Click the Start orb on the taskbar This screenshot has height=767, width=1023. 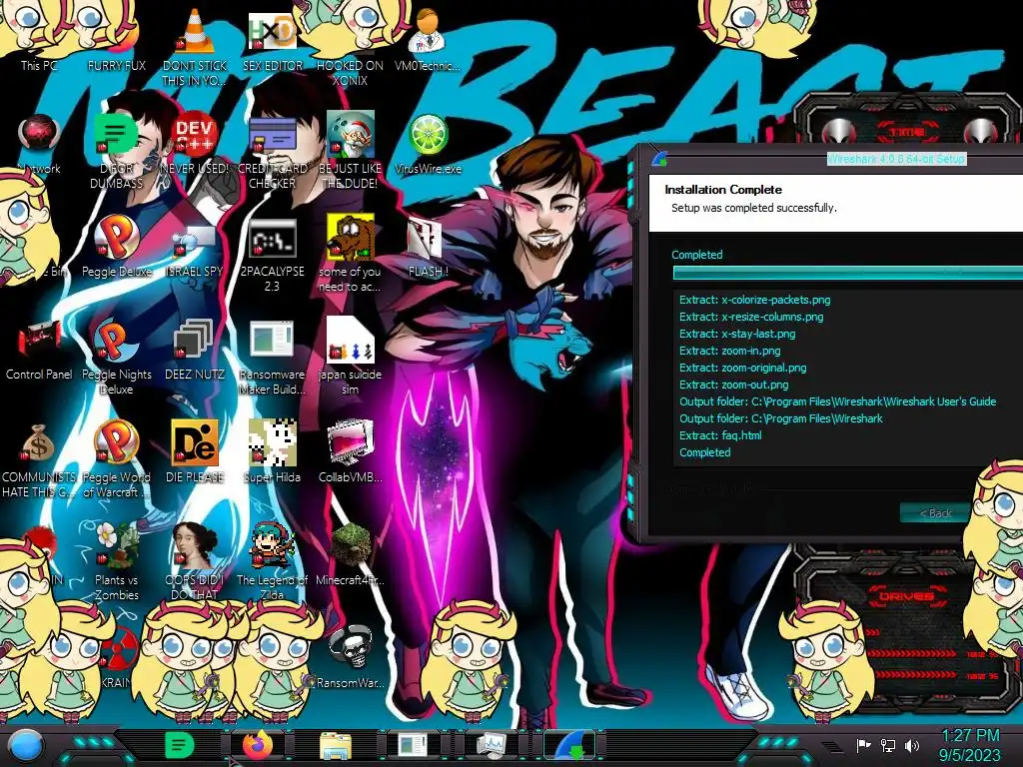(25, 746)
